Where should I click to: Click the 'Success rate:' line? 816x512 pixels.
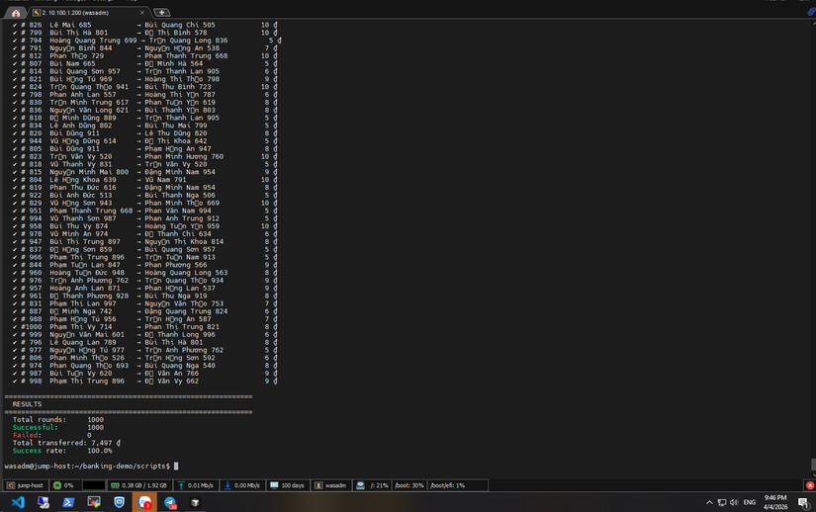tap(62, 451)
